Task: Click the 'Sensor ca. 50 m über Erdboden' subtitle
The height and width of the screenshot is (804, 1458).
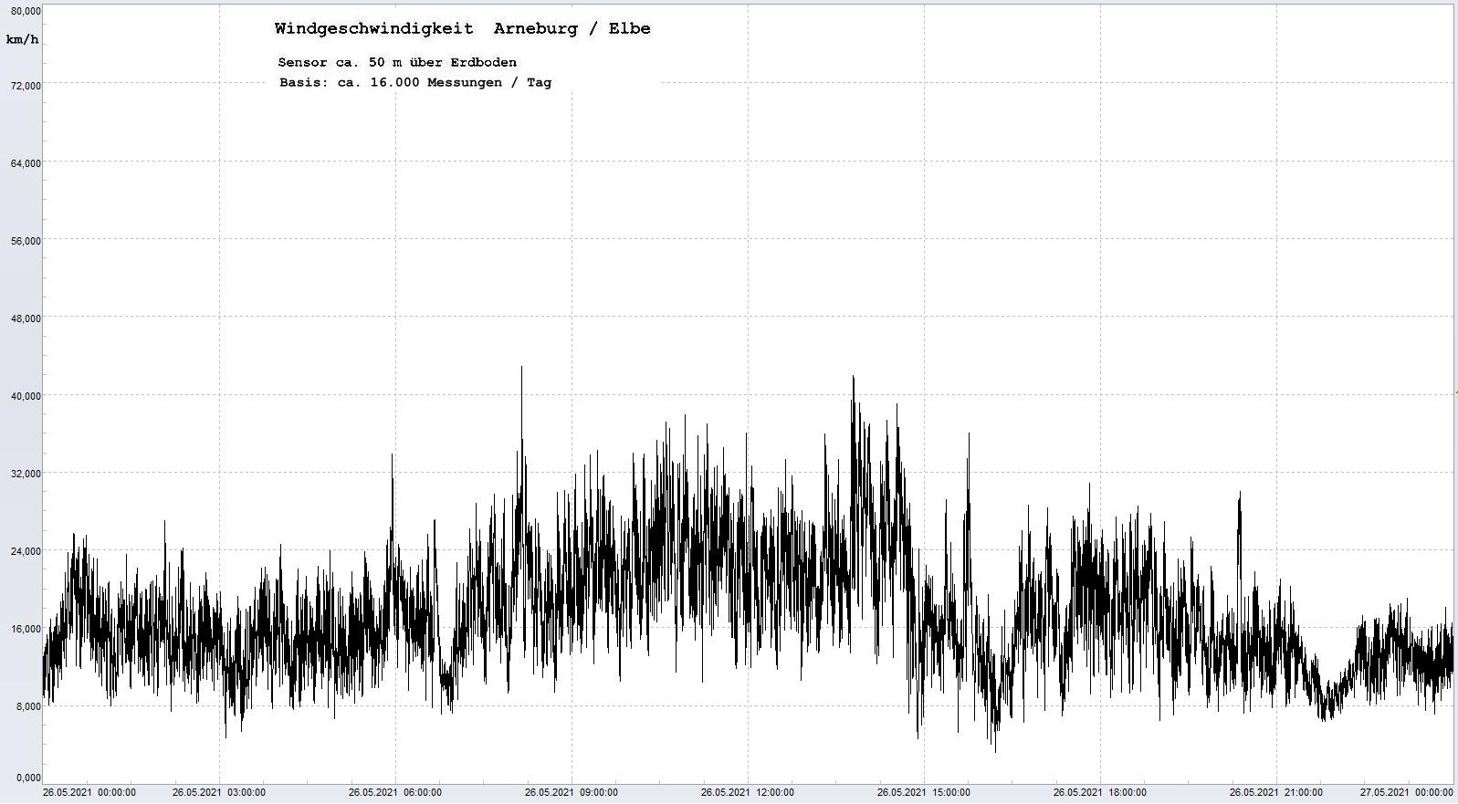Action: [397, 62]
